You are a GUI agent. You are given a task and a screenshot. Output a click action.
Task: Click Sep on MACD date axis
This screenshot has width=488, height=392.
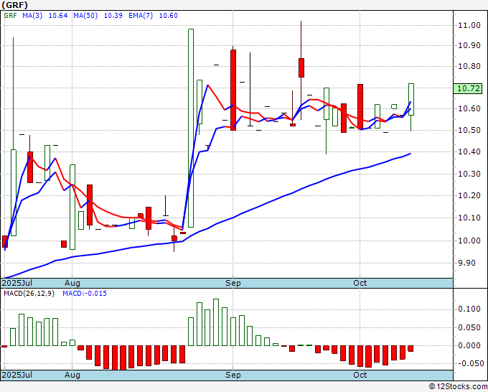233,375
